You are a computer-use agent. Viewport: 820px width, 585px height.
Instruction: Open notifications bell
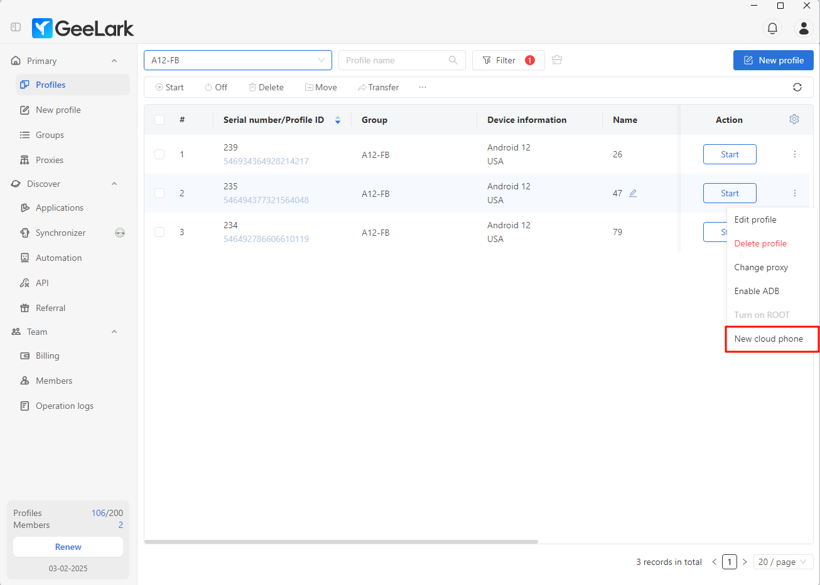(772, 28)
